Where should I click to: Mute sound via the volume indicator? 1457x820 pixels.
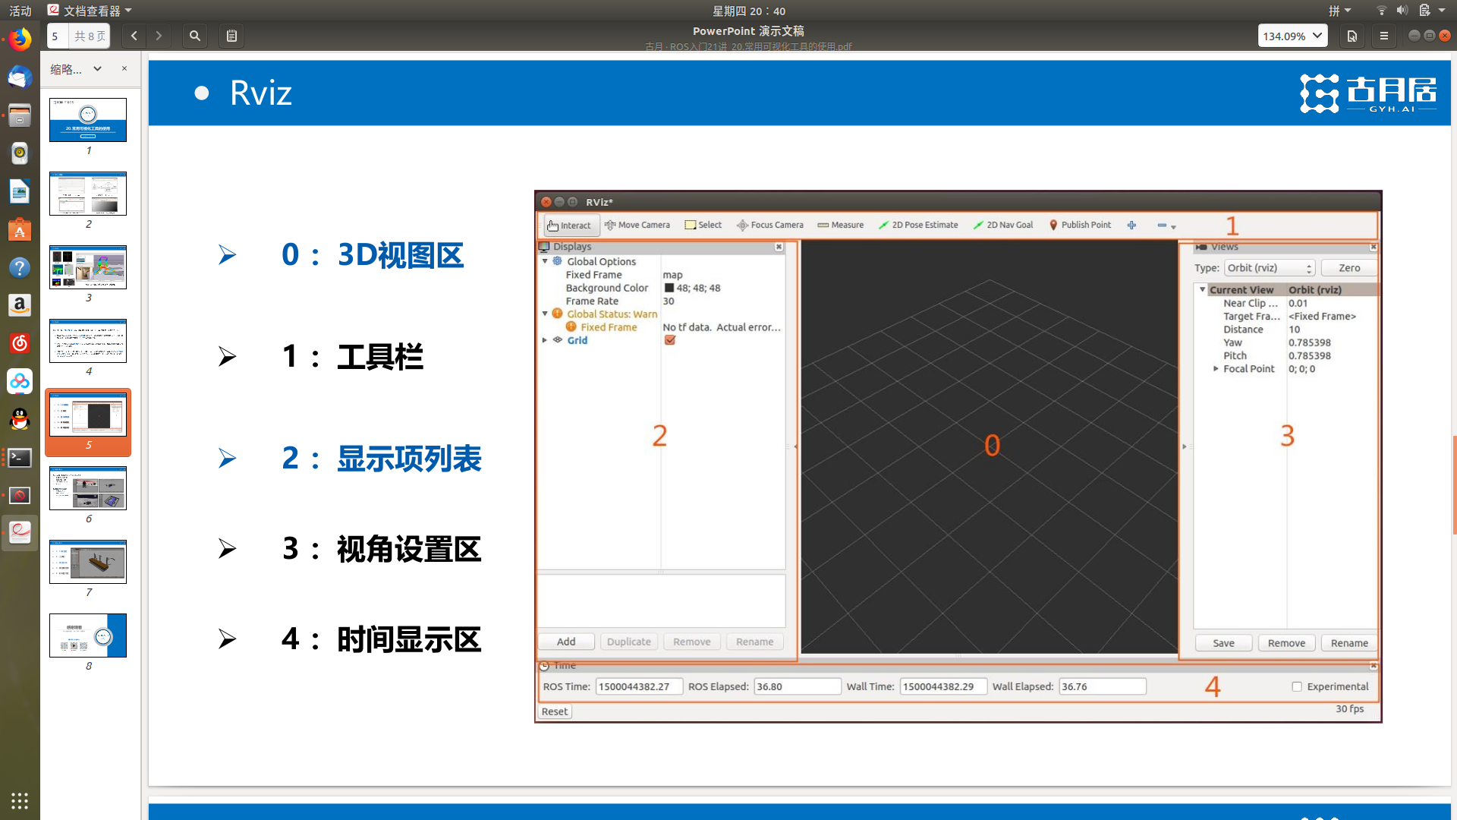point(1402,10)
